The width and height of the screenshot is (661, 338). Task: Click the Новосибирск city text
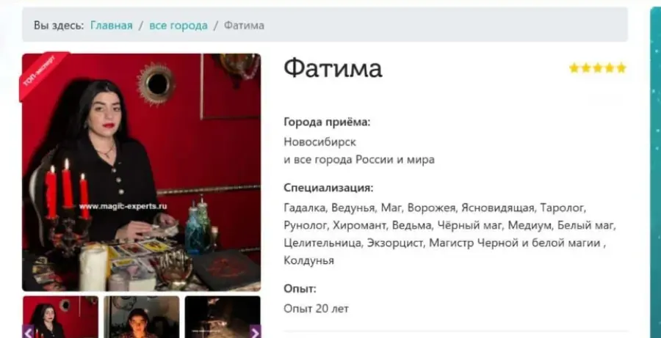point(319,142)
